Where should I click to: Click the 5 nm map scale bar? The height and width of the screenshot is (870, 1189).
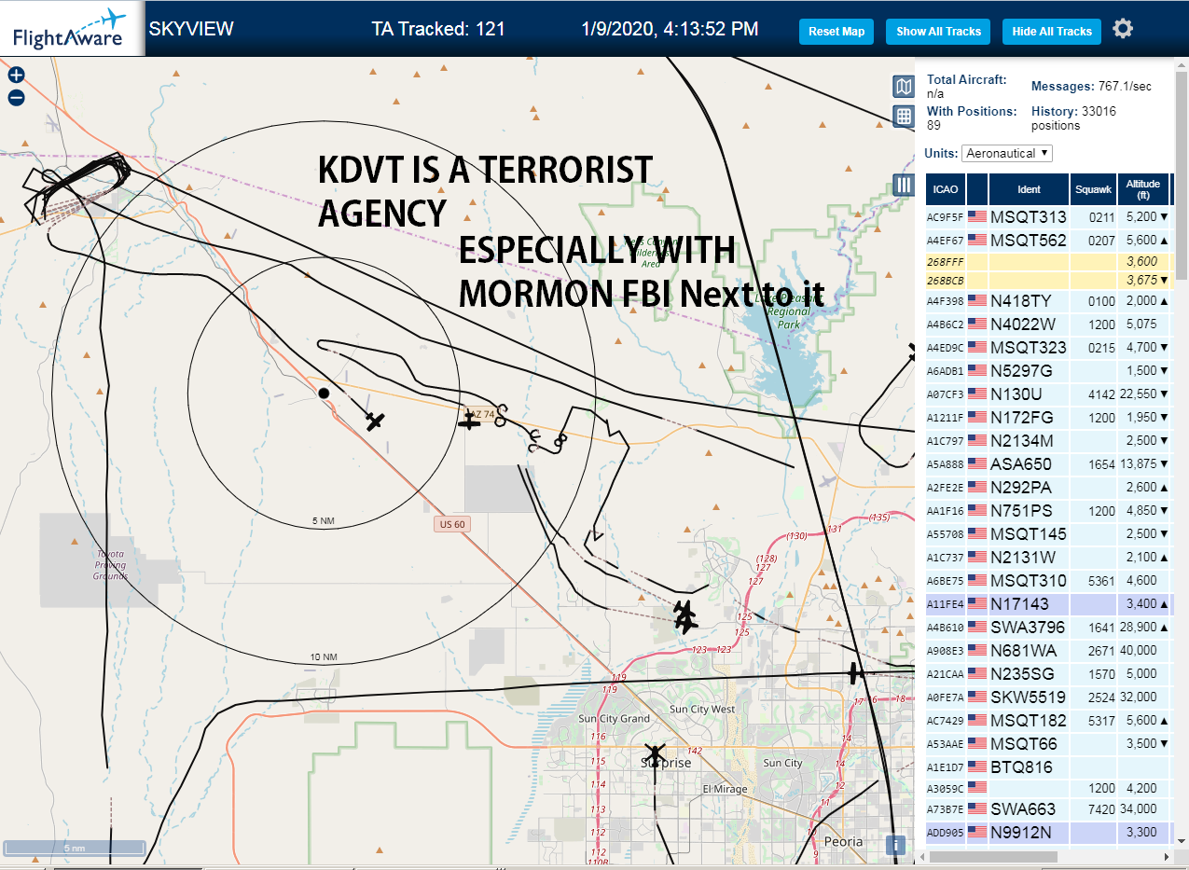click(75, 849)
